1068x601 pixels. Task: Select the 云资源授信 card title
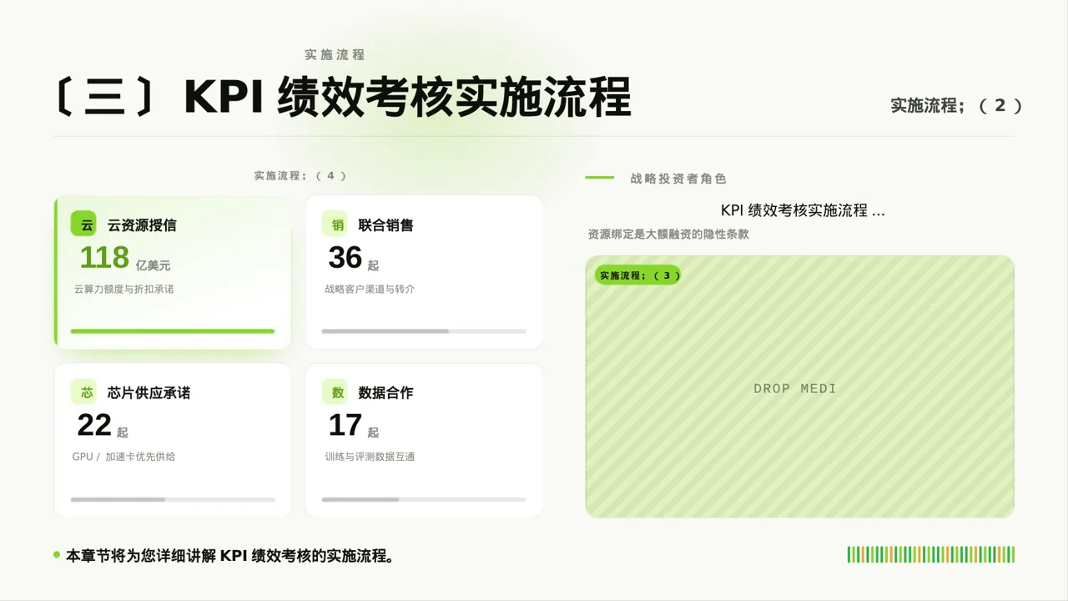[x=142, y=225]
